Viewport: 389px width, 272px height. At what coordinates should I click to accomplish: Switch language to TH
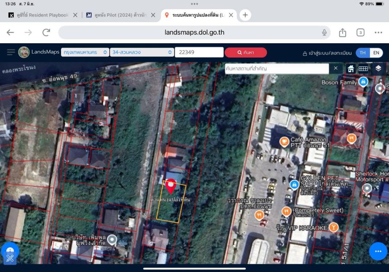point(363,53)
